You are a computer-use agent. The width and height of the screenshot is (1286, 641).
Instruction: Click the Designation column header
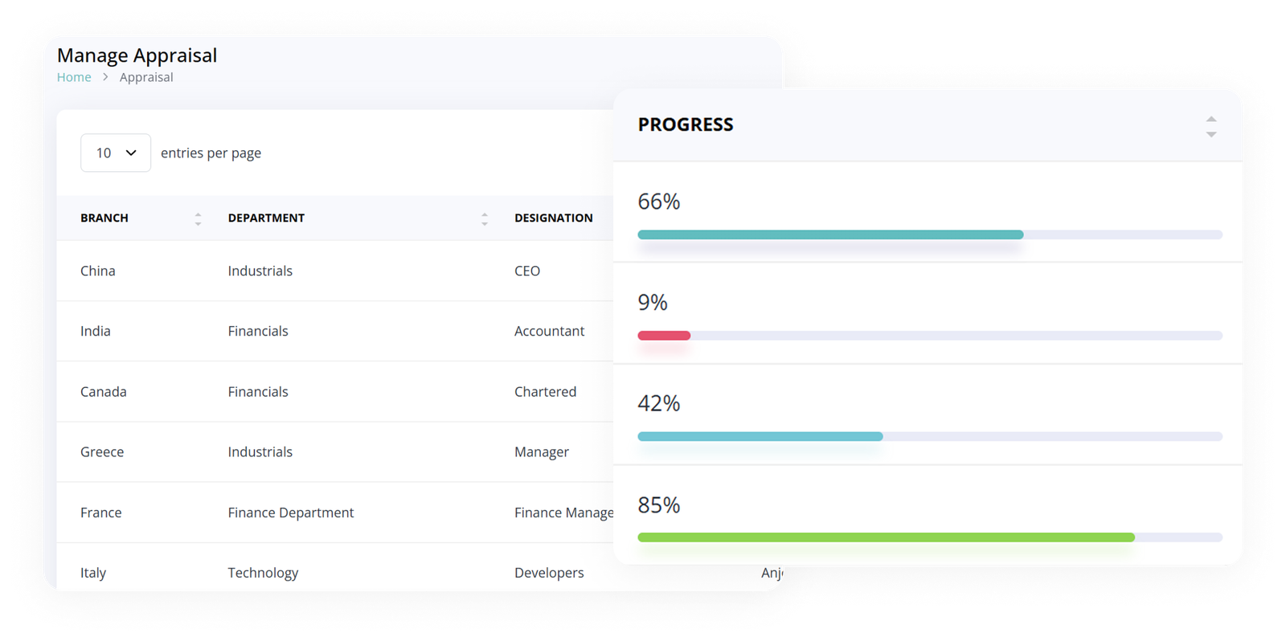tap(553, 218)
